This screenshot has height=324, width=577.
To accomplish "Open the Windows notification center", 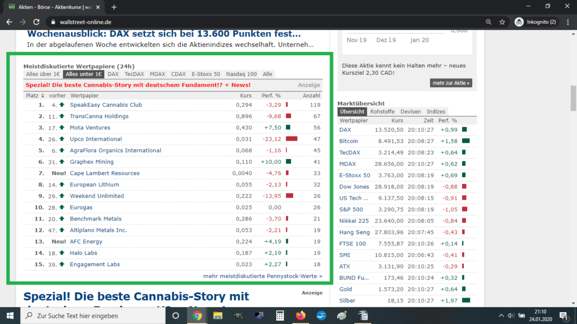I will [564, 316].
